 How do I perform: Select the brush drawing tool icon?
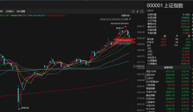click(x=138, y=11)
